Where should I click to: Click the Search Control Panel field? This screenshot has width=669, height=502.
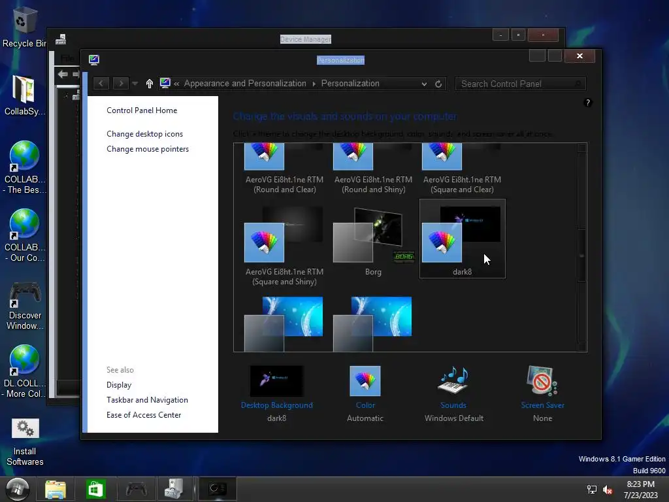(x=520, y=84)
